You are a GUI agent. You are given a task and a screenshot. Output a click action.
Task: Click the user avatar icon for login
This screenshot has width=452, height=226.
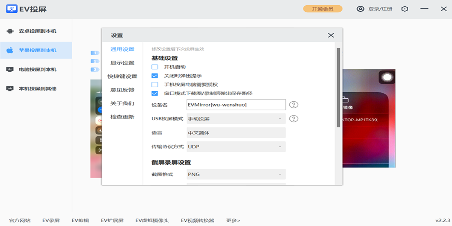point(360,9)
